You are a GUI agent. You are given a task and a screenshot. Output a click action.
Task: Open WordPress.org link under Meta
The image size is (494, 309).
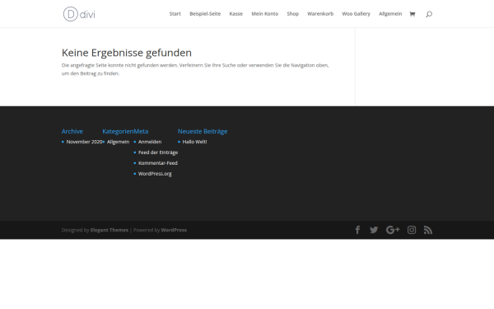(x=155, y=174)
